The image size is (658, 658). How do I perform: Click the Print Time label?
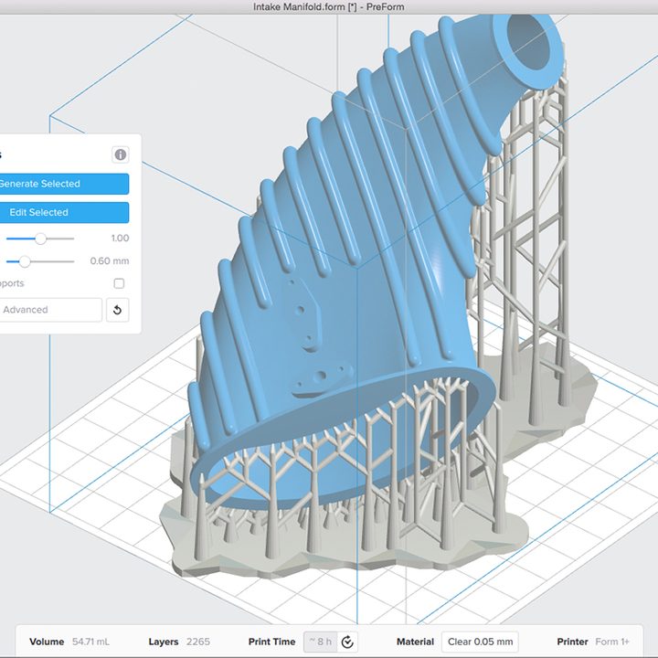tap(271, 642)
